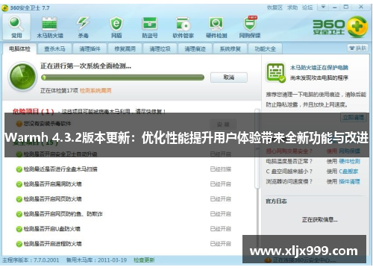
Task: Open the C盘搬家 link
Action: pos(348,172)
